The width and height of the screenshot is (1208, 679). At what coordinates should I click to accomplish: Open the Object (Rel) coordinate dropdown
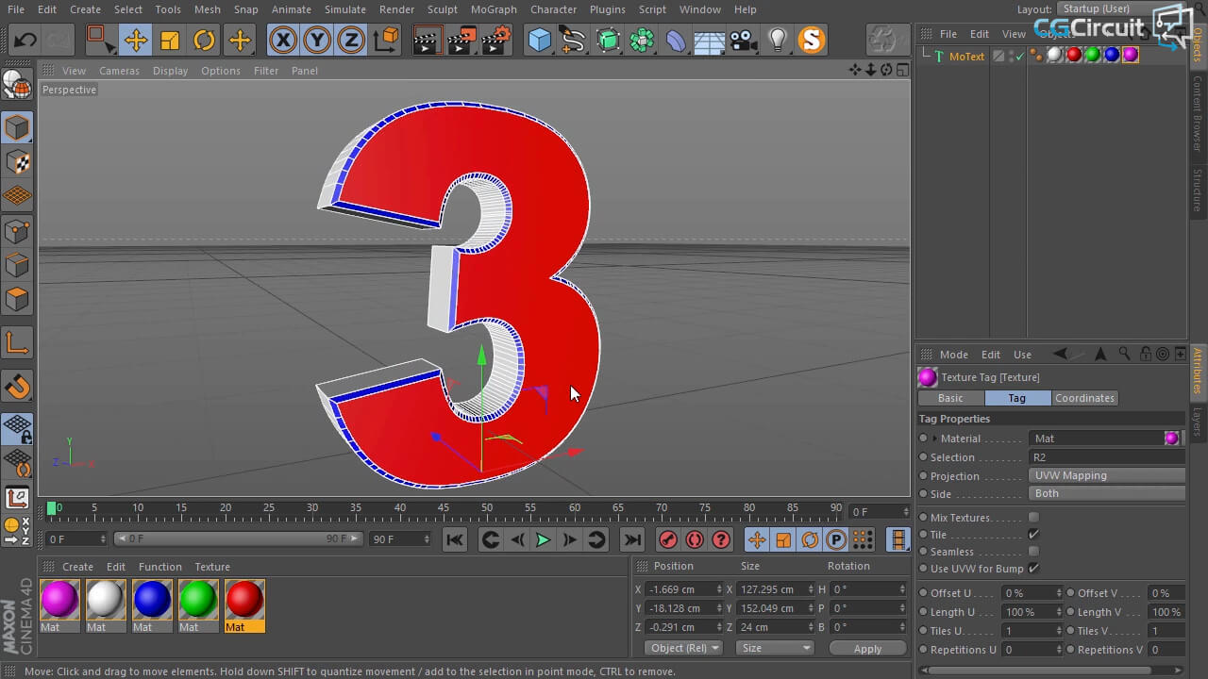coord(684,648)
